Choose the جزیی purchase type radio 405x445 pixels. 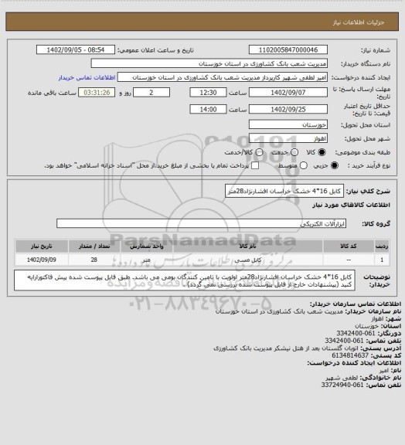(x=335, y=165)
